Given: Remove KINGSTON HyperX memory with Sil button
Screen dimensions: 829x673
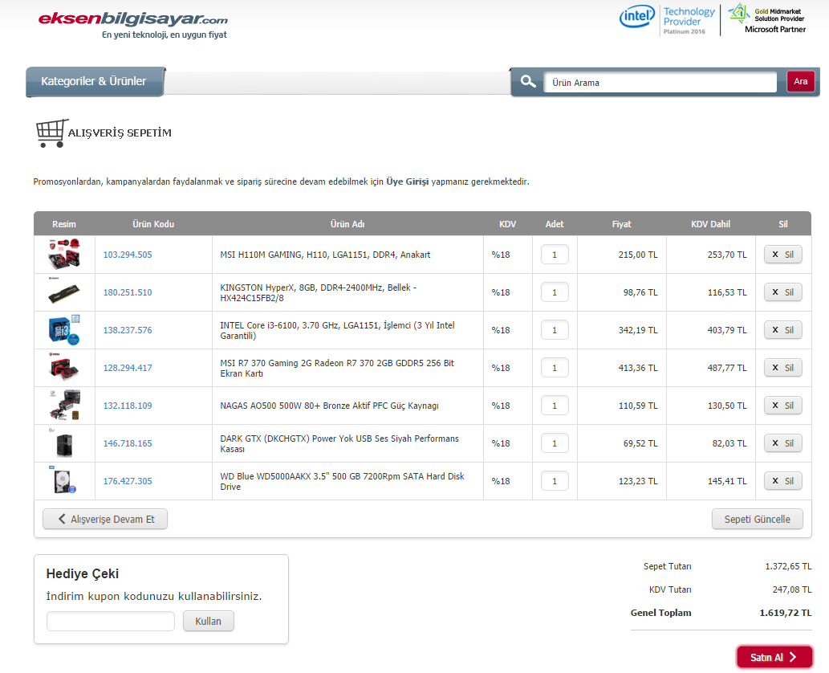Looking at the screenshot, I should pos(783,292).
